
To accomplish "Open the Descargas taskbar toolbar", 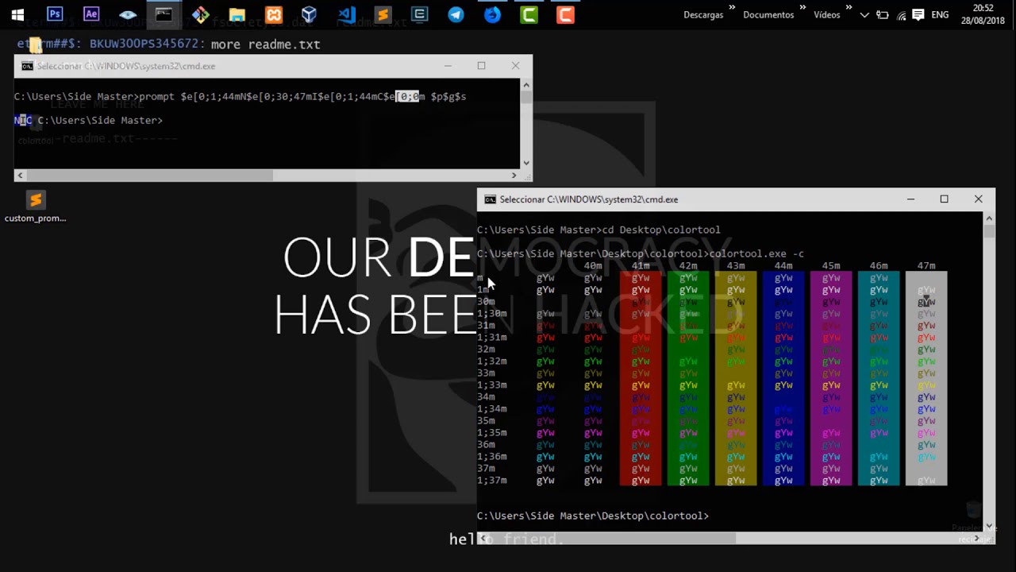I will click(x=703, y=14).
